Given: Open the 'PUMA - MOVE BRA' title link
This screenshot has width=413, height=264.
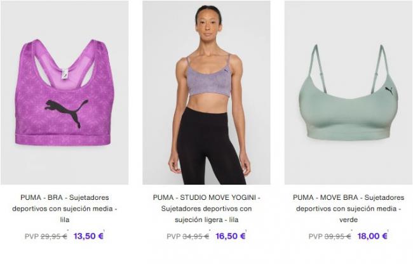Looking at the screenshot, I should pyautogui.click(x=348, y=208).
